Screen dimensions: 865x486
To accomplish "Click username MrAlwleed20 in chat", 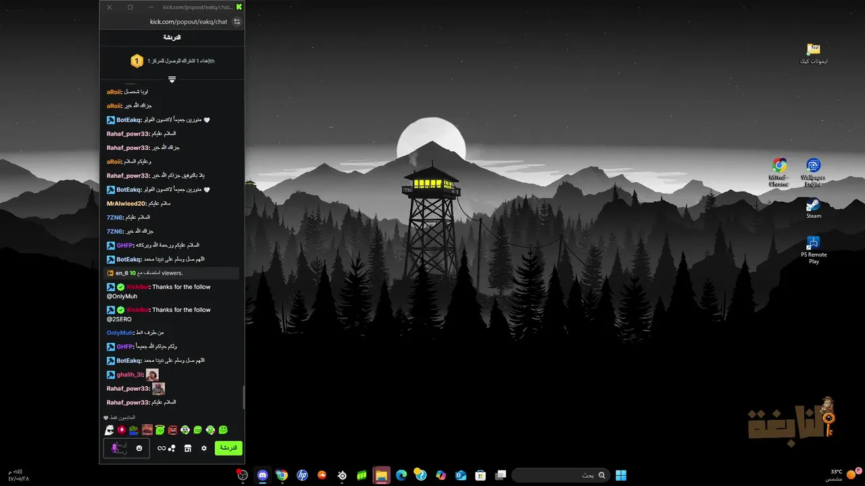I will pyautogui.click(x=126, y=204).
